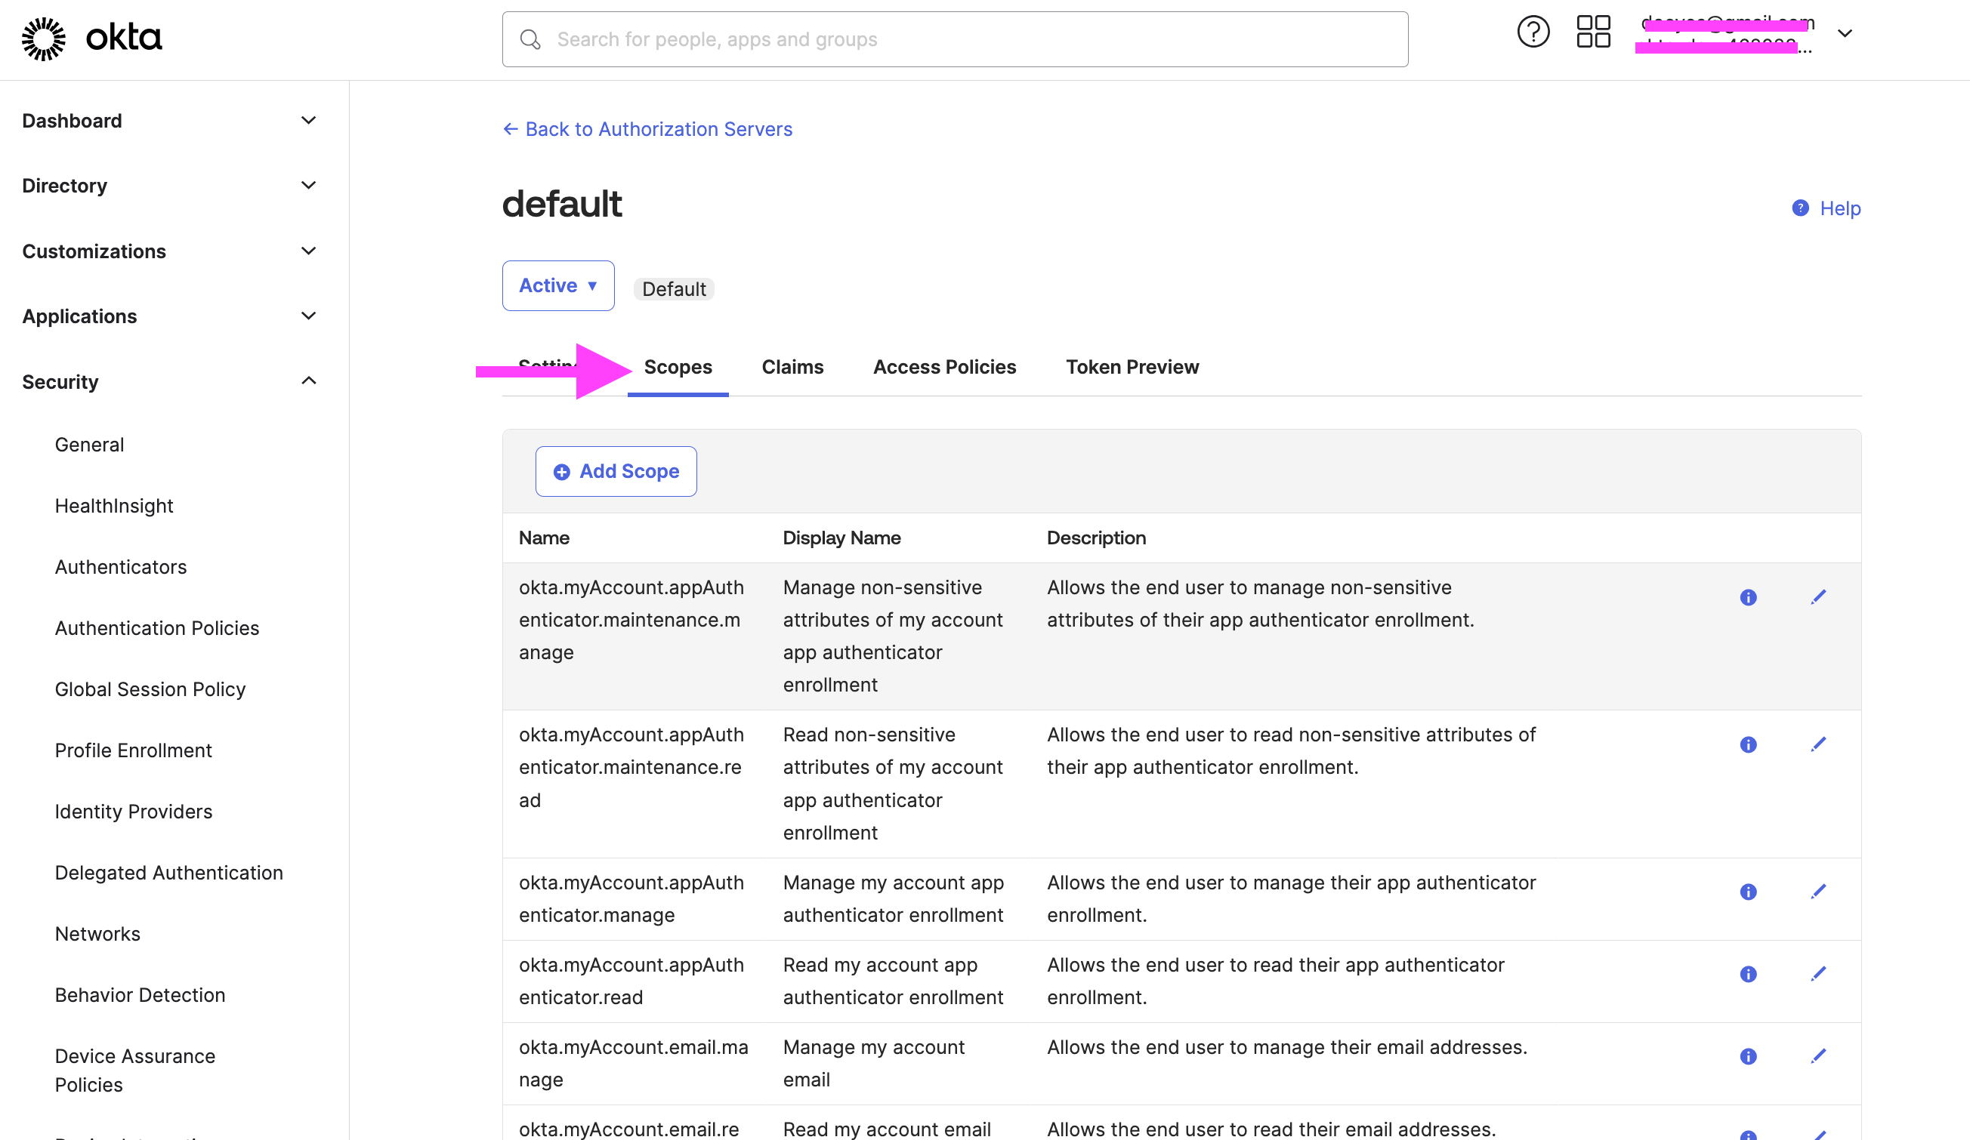The width and height of the screenshot is (1970, 1140).
Task: Open the Active status dropdown
Action: (558, 286)
